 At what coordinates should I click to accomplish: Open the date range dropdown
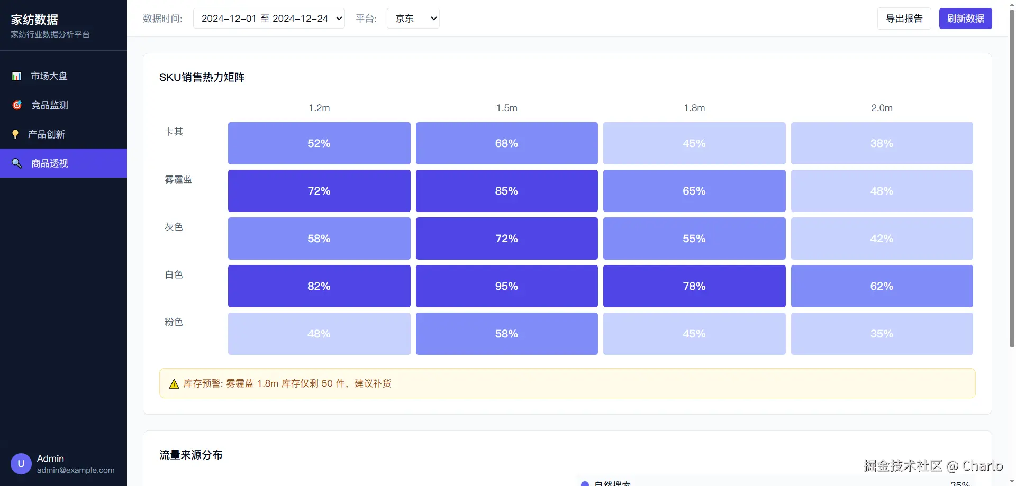point(269,19)
